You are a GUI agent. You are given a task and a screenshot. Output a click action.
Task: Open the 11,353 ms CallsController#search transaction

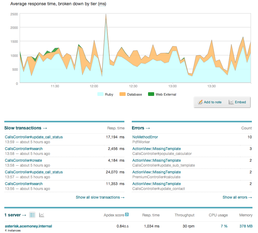(24, 184)
